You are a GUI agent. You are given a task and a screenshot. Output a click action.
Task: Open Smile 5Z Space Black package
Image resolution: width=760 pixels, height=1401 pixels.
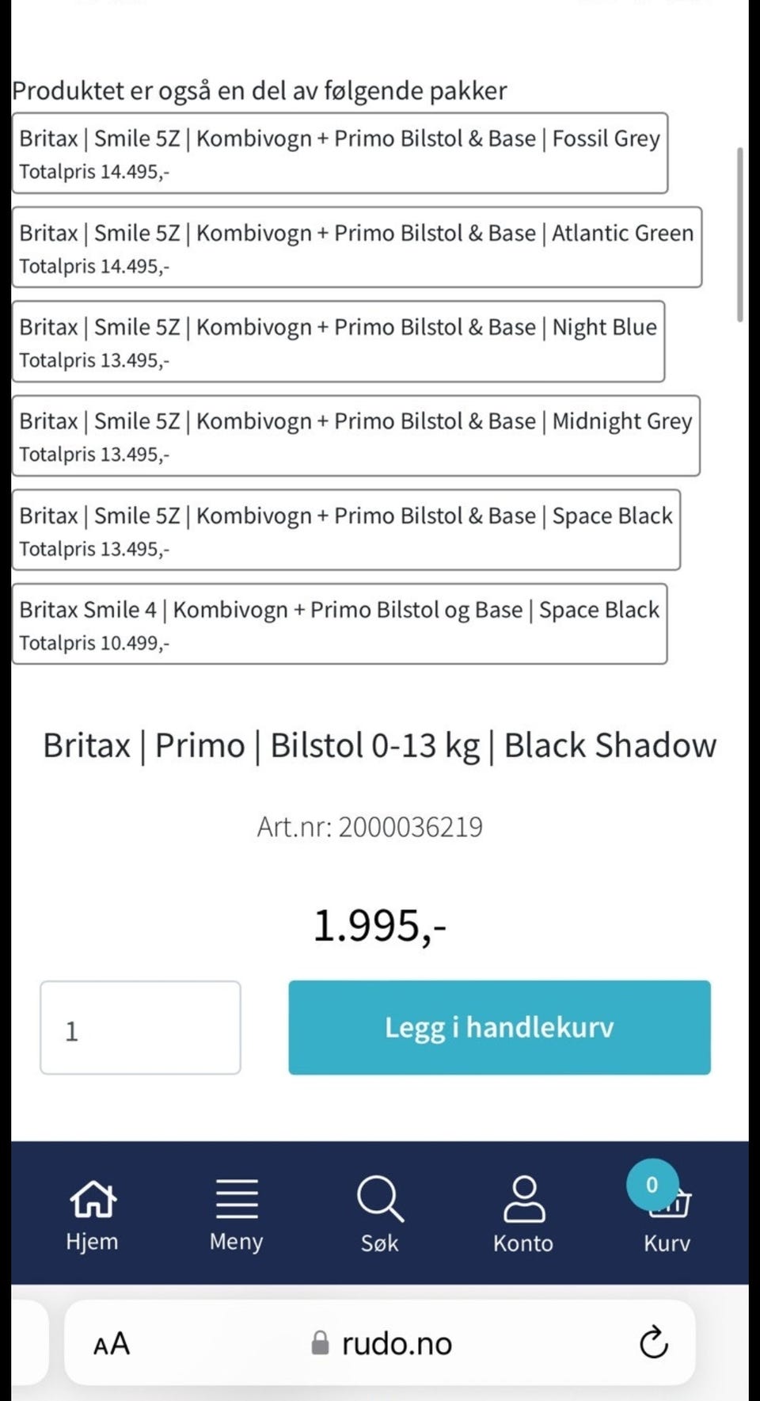[346, 530]
